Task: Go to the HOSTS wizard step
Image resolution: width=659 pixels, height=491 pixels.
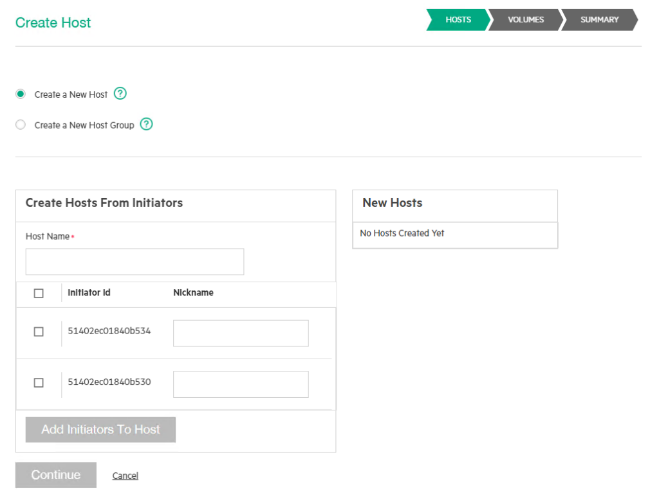Action: 458,20
